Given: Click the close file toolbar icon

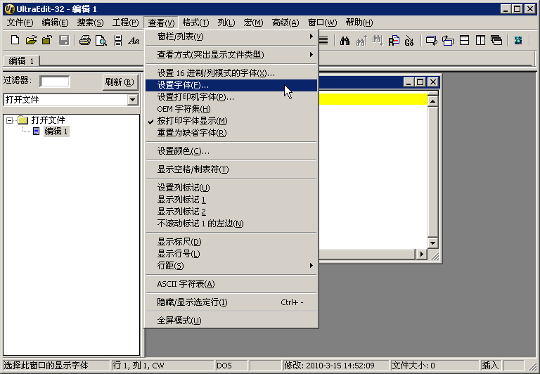Looking at the screenshot, I should pyautogui.click(x=47, y=40).
